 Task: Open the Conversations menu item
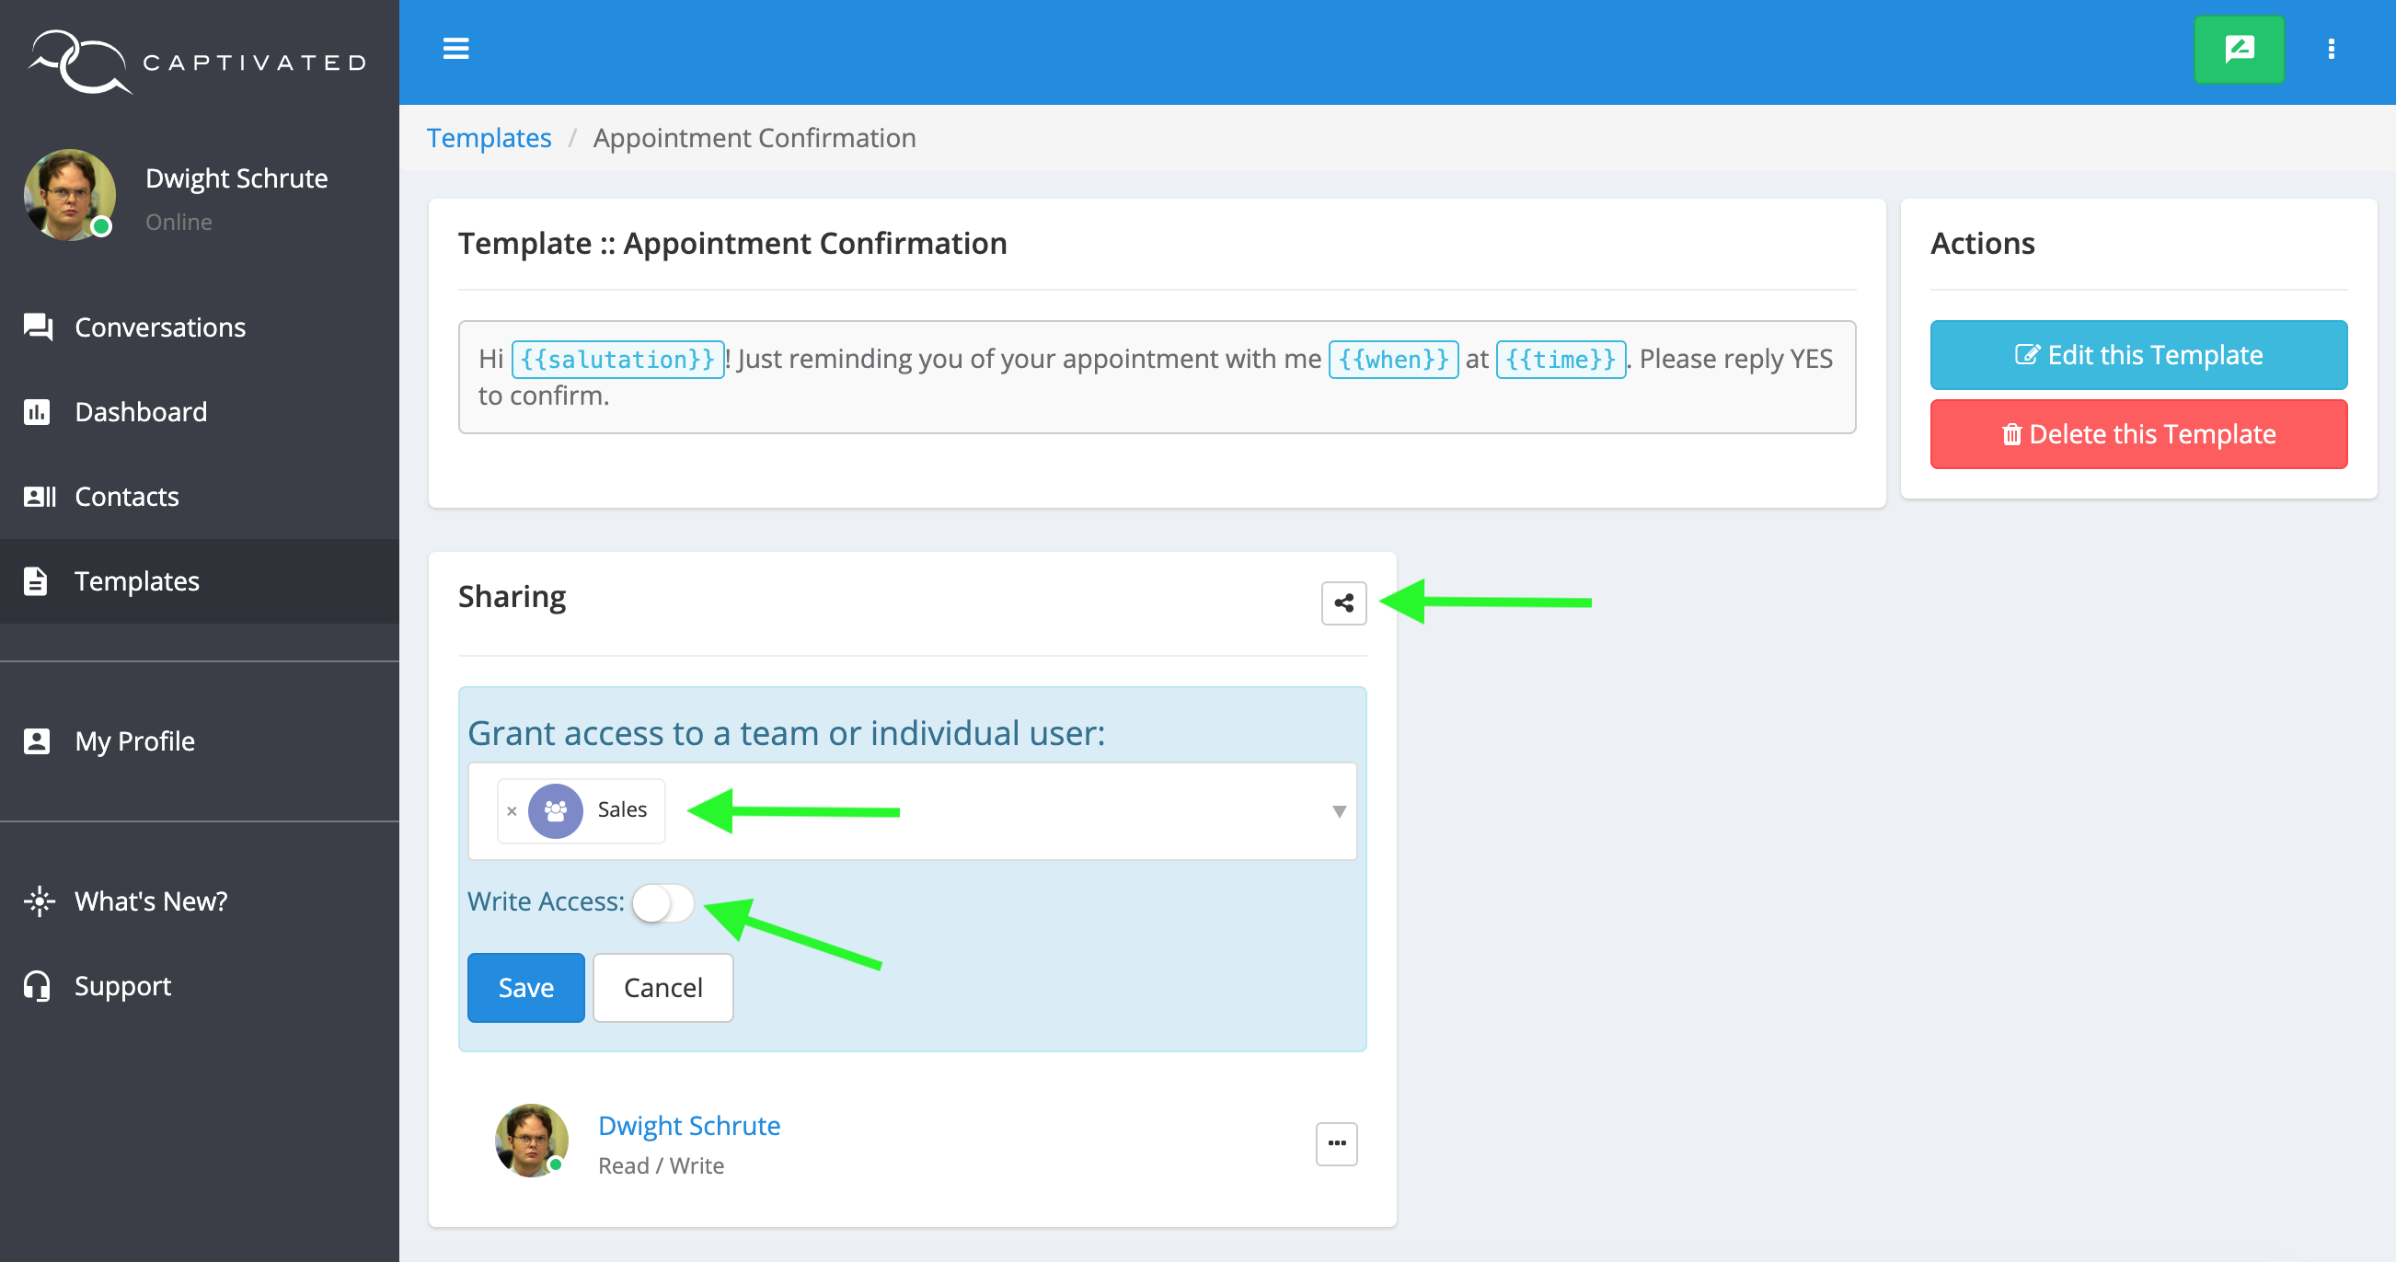point(160,327)
